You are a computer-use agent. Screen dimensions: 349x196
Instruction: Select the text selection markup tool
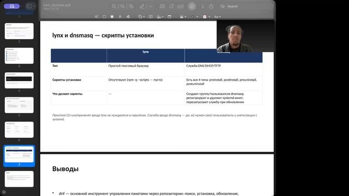pyautogui.click(x=97, y=17)
